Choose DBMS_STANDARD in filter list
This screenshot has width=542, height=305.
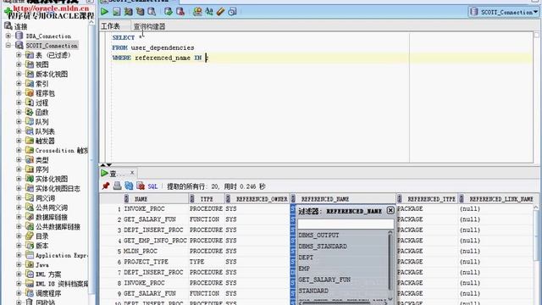pos(323,247)
